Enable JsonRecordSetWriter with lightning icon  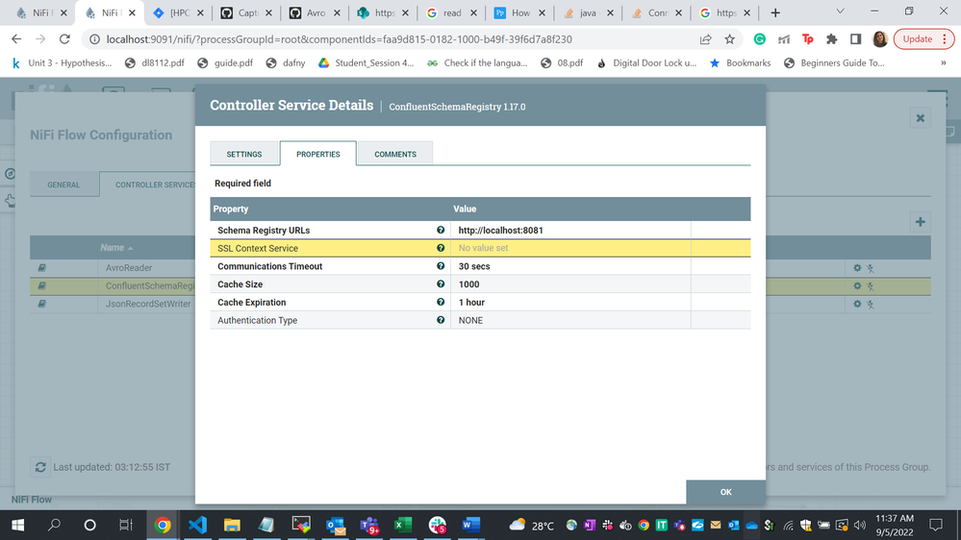871,305
